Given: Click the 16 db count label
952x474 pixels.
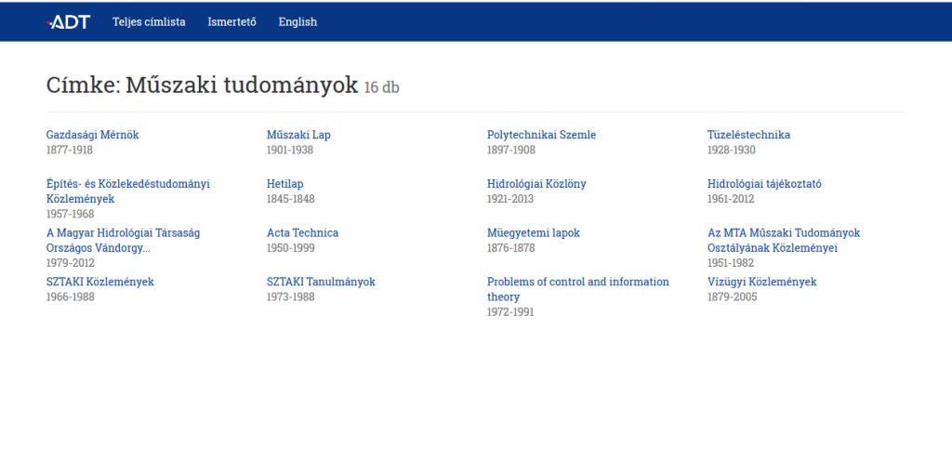Looking at the screenshot, I should (x=382, y=88).
